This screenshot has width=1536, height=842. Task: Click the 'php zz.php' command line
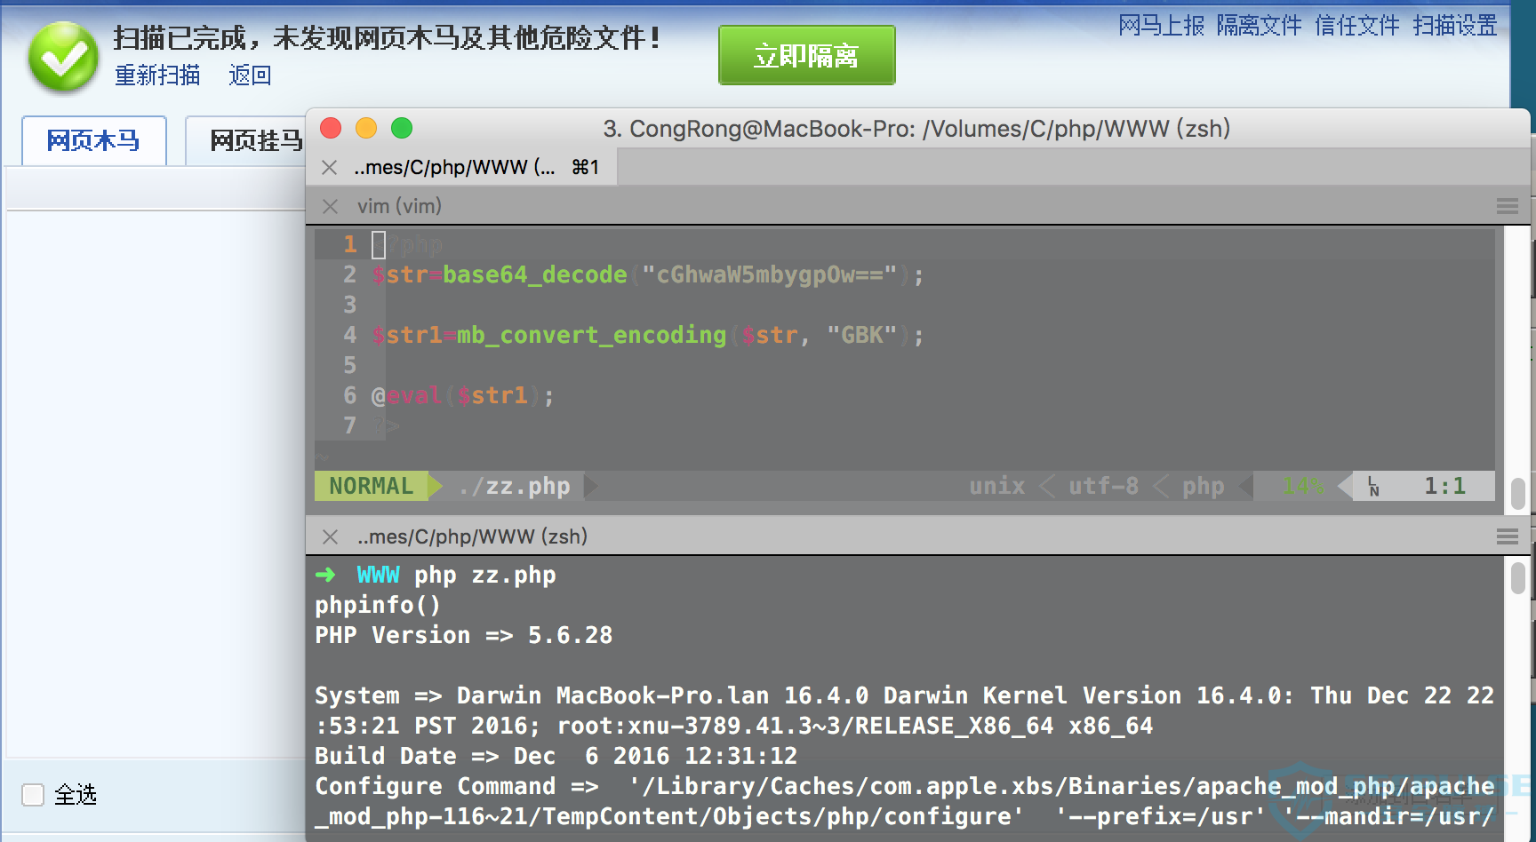[x=485, y=575]
